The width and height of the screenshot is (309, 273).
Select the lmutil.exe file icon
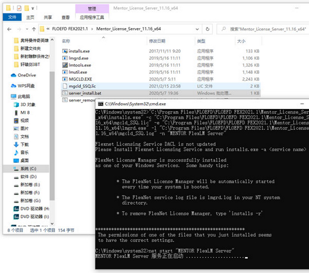coord(65,72)
